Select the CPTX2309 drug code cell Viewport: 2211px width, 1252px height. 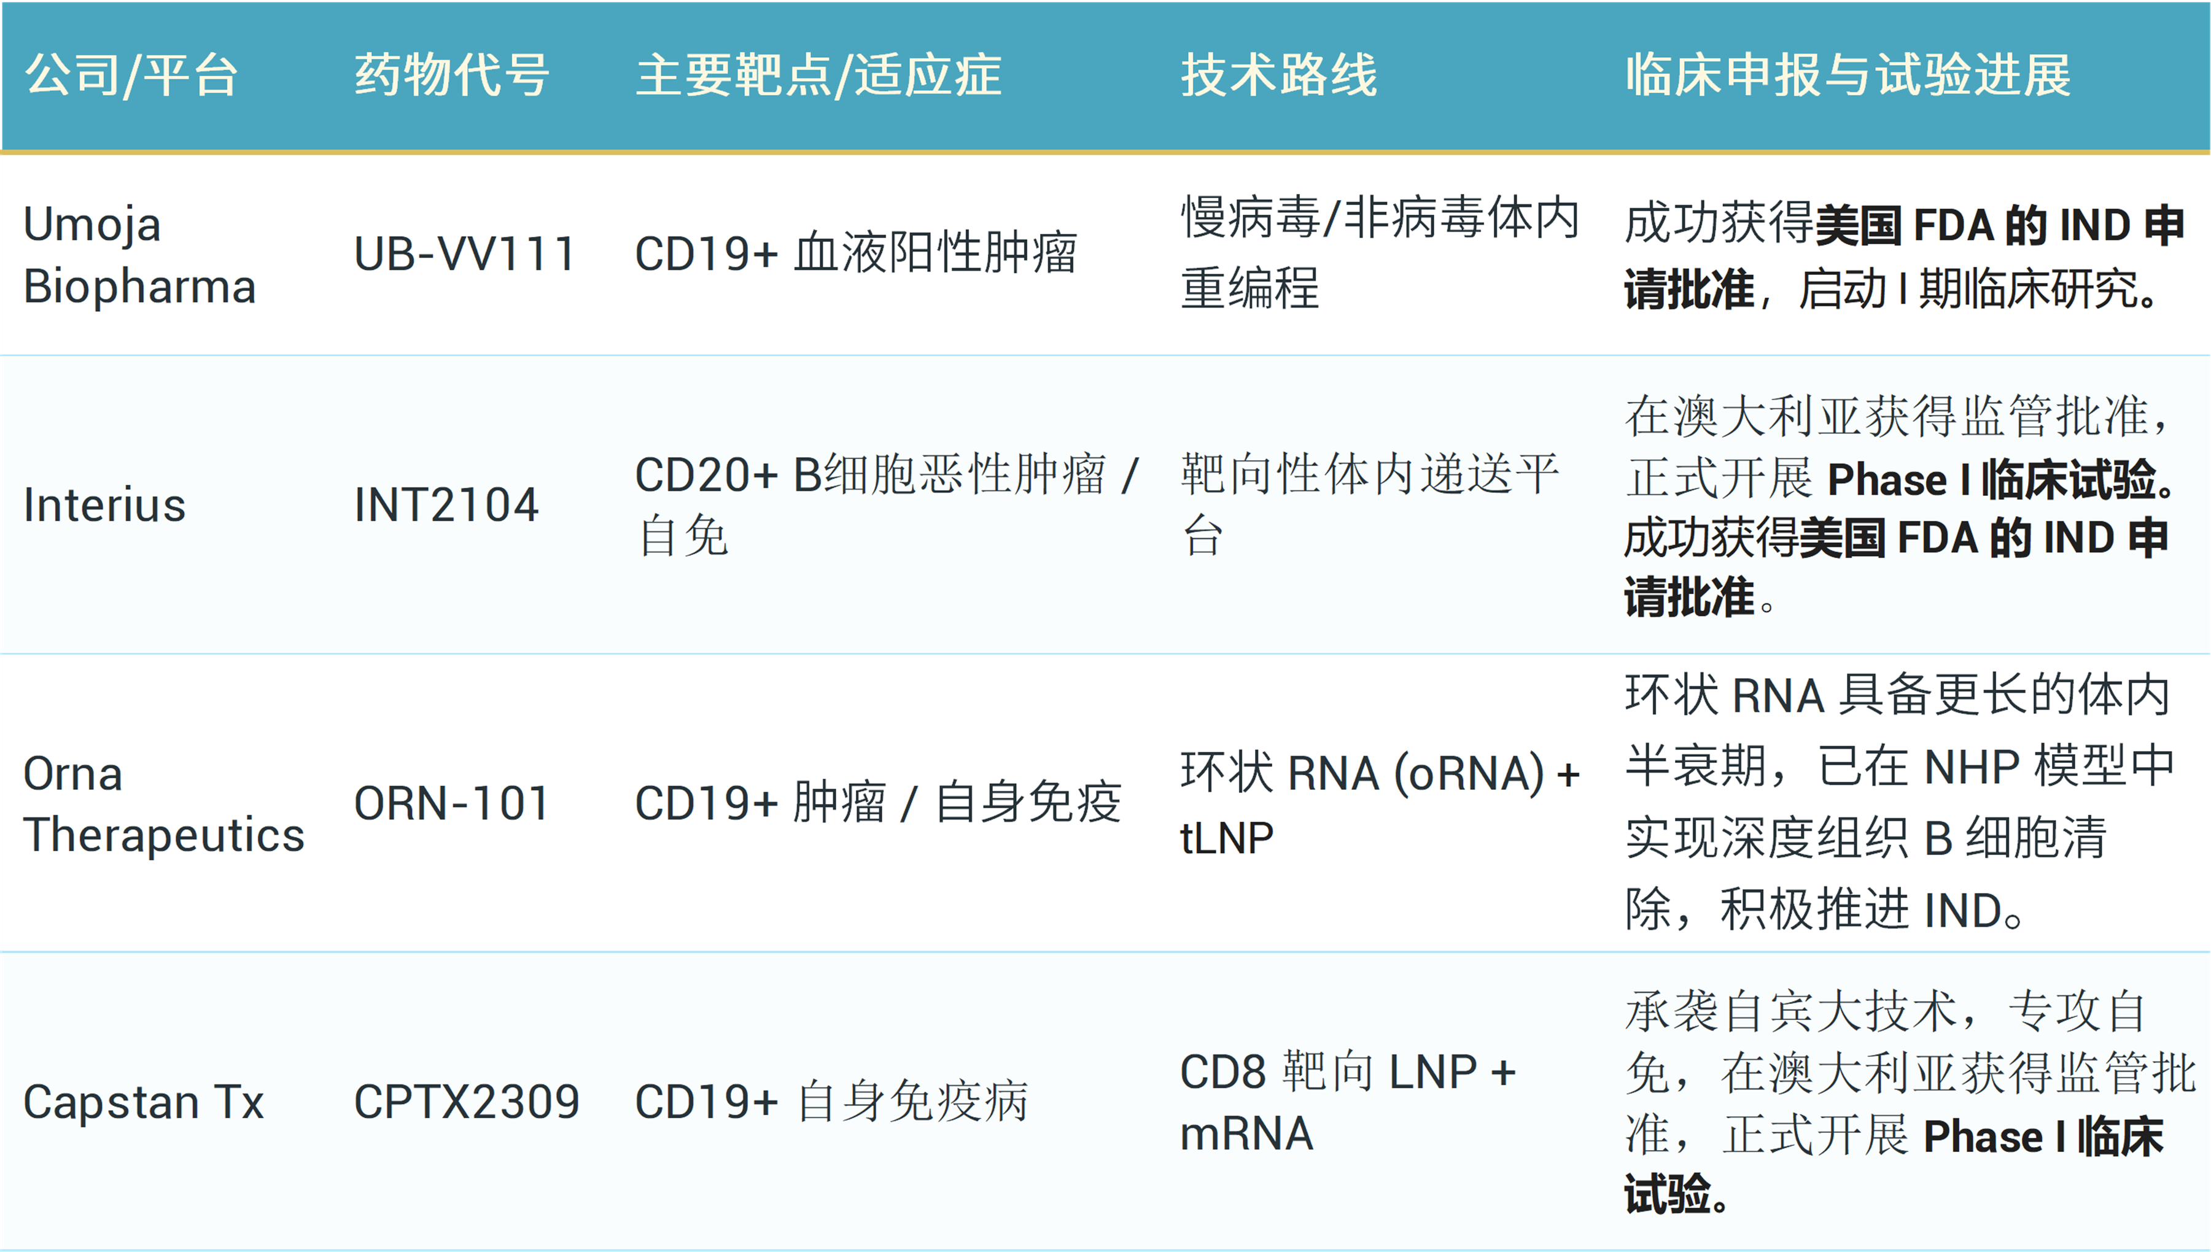tap(467, 1102)
